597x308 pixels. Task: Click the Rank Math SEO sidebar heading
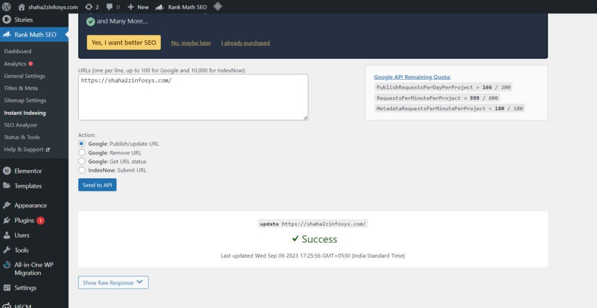(34, 34)
